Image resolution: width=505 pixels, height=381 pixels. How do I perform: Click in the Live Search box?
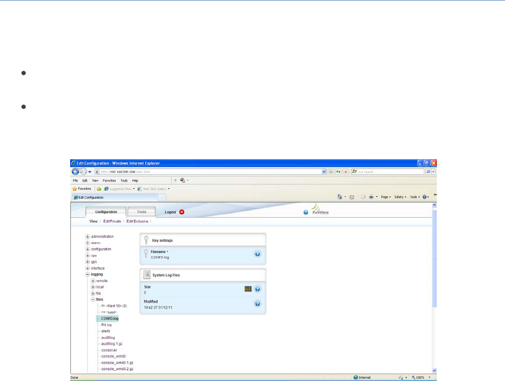tap(388, 171)
